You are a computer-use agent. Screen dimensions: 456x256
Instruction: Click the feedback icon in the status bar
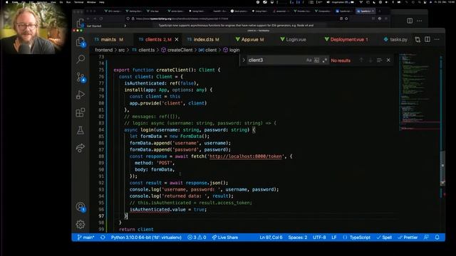[426, 238]
